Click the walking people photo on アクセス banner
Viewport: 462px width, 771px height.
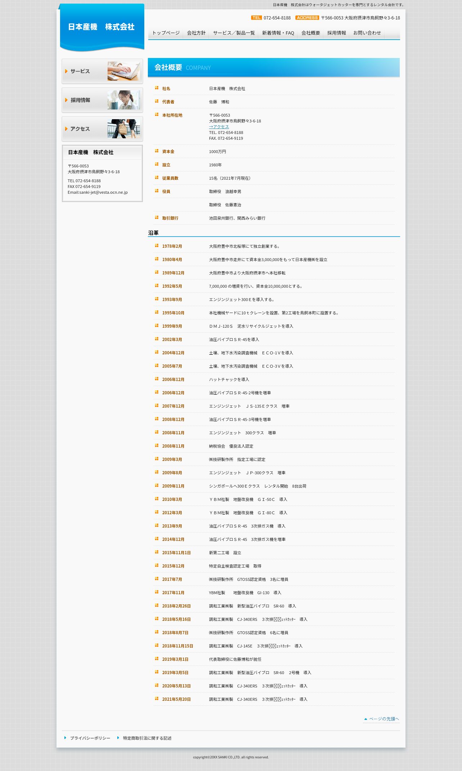pos(123,129)
